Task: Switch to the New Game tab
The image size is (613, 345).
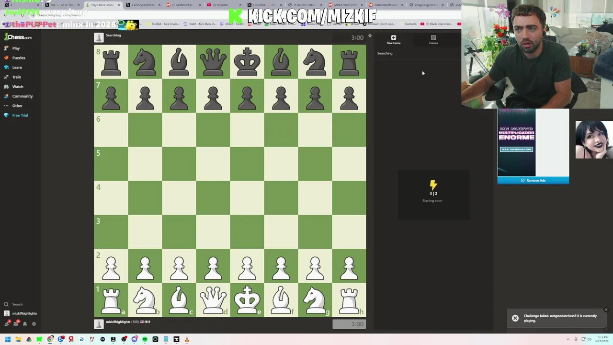Action: tap(394, 40)
